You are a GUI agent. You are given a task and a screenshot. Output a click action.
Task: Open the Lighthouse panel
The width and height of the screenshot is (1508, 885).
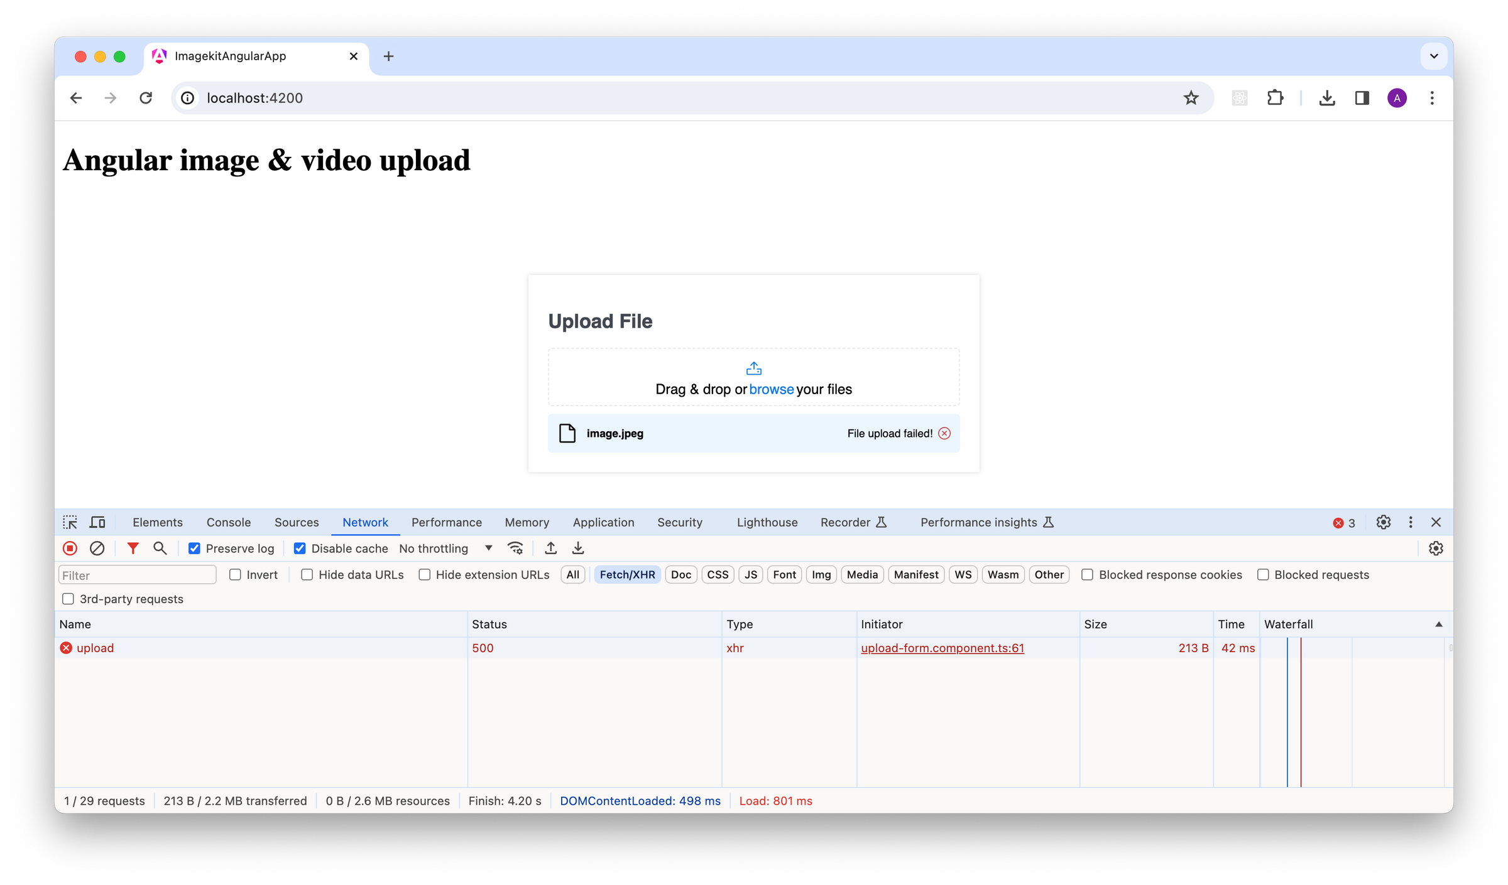pyautogui.click(x=767, y=522)
